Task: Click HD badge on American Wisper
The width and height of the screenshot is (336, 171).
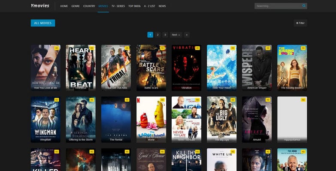Action: tap(268, 48)
